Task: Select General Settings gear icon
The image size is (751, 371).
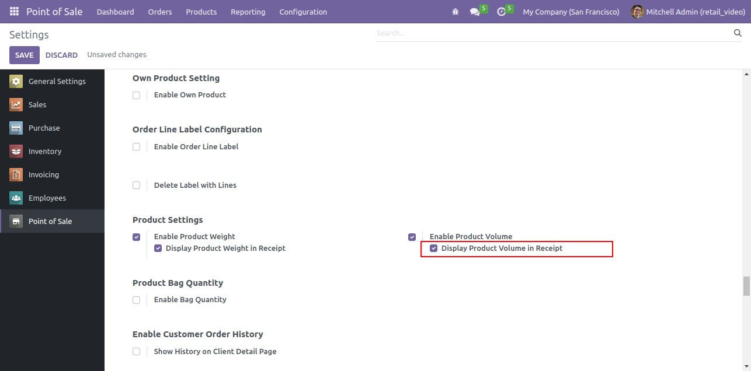Action: [x=16, y=82]
